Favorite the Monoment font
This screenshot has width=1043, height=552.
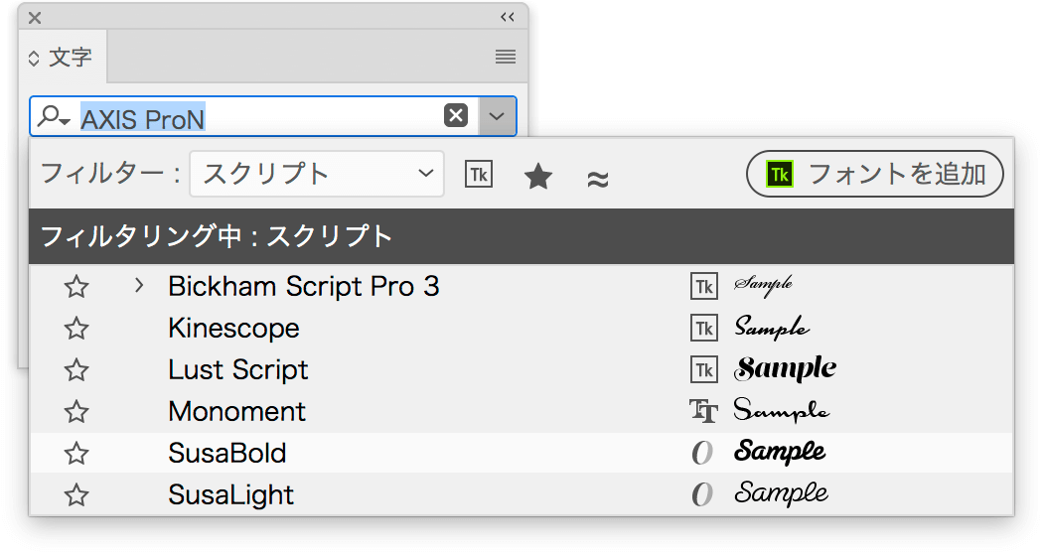[76, 412]
